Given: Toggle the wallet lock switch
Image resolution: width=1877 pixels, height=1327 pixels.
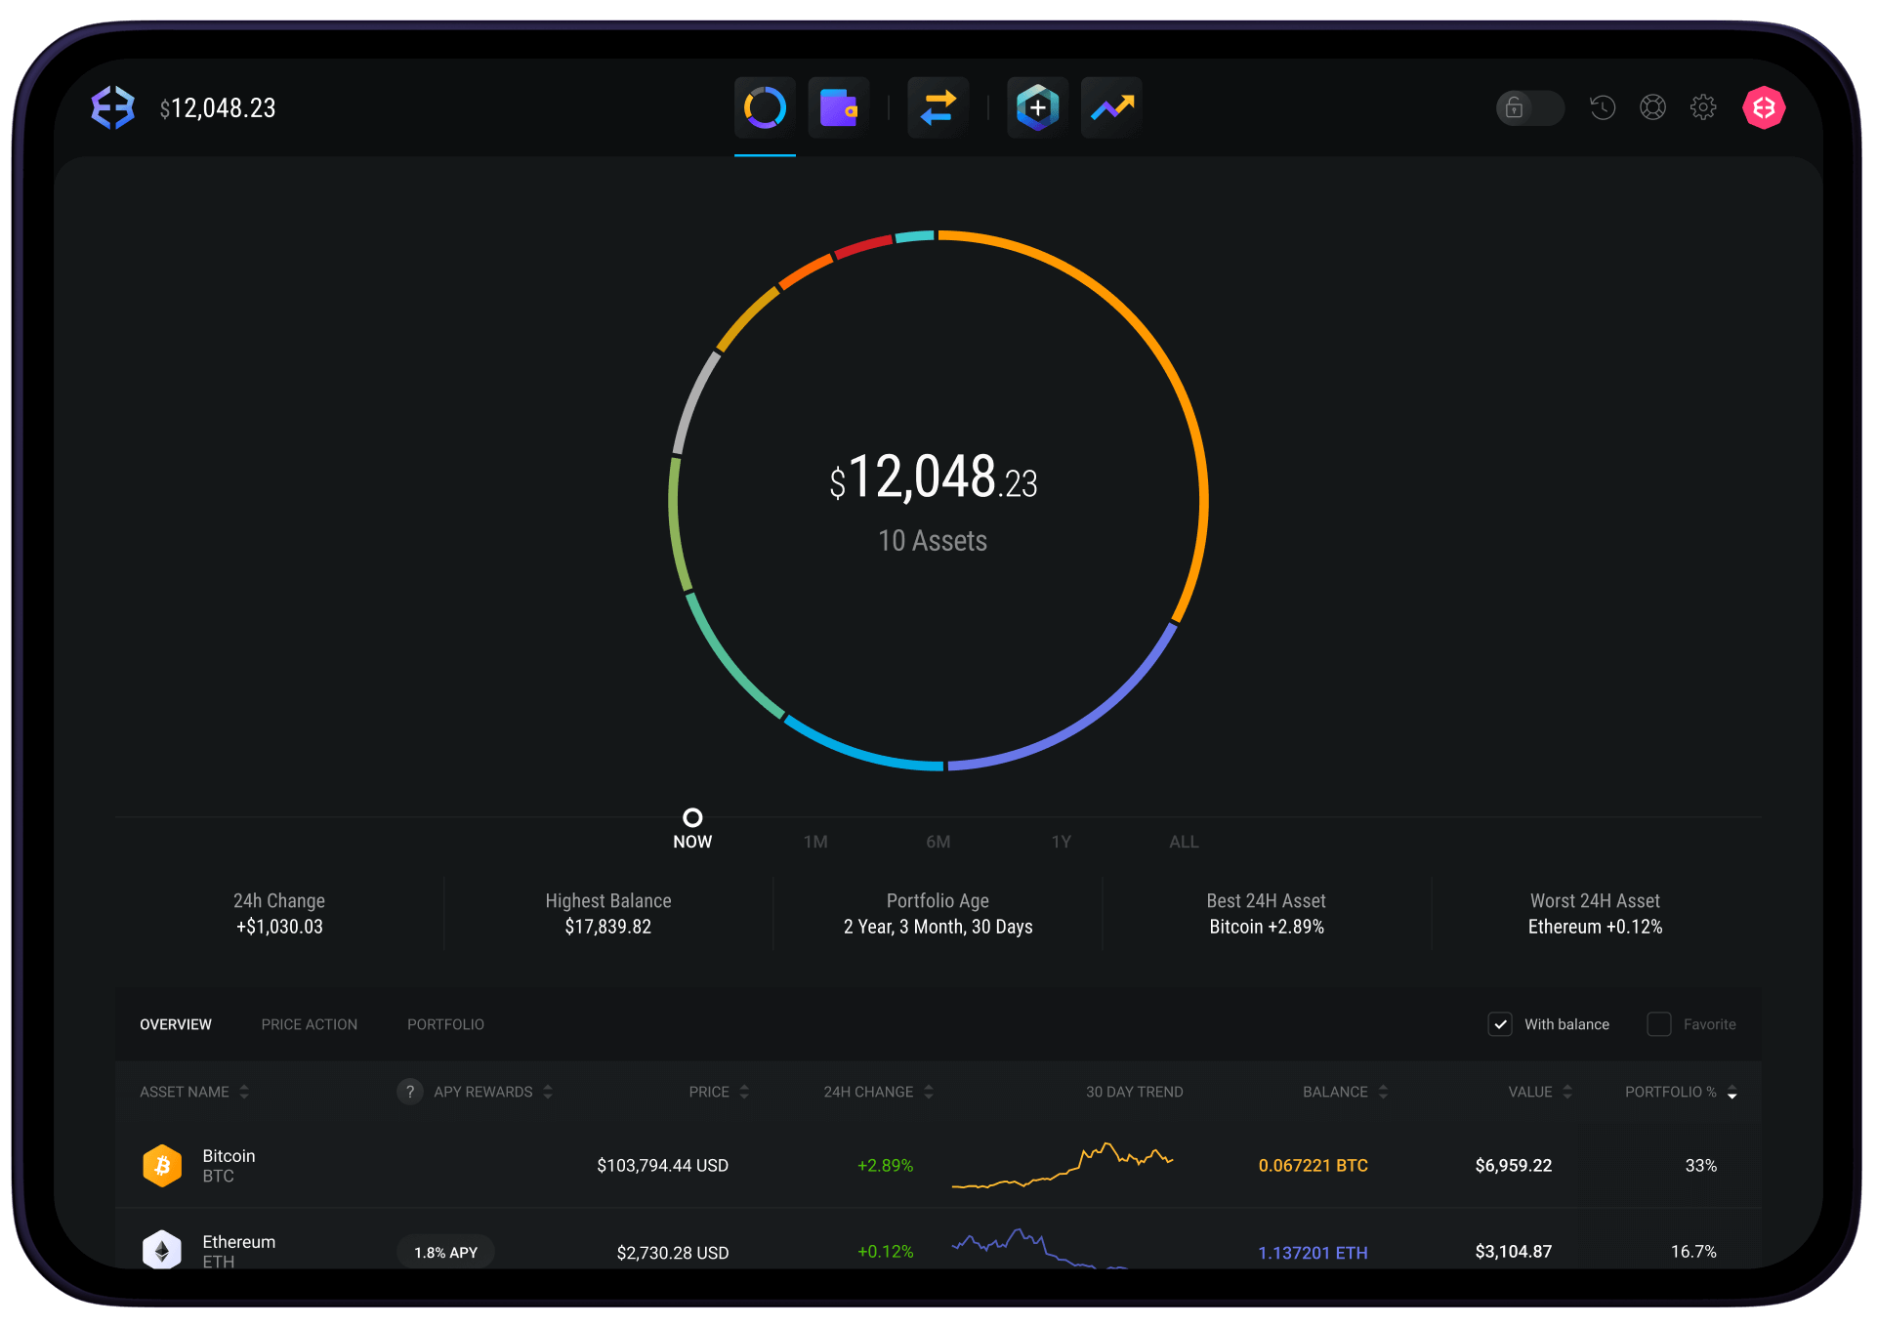Looking at the screenshot, I should [x=1529, y=108].
